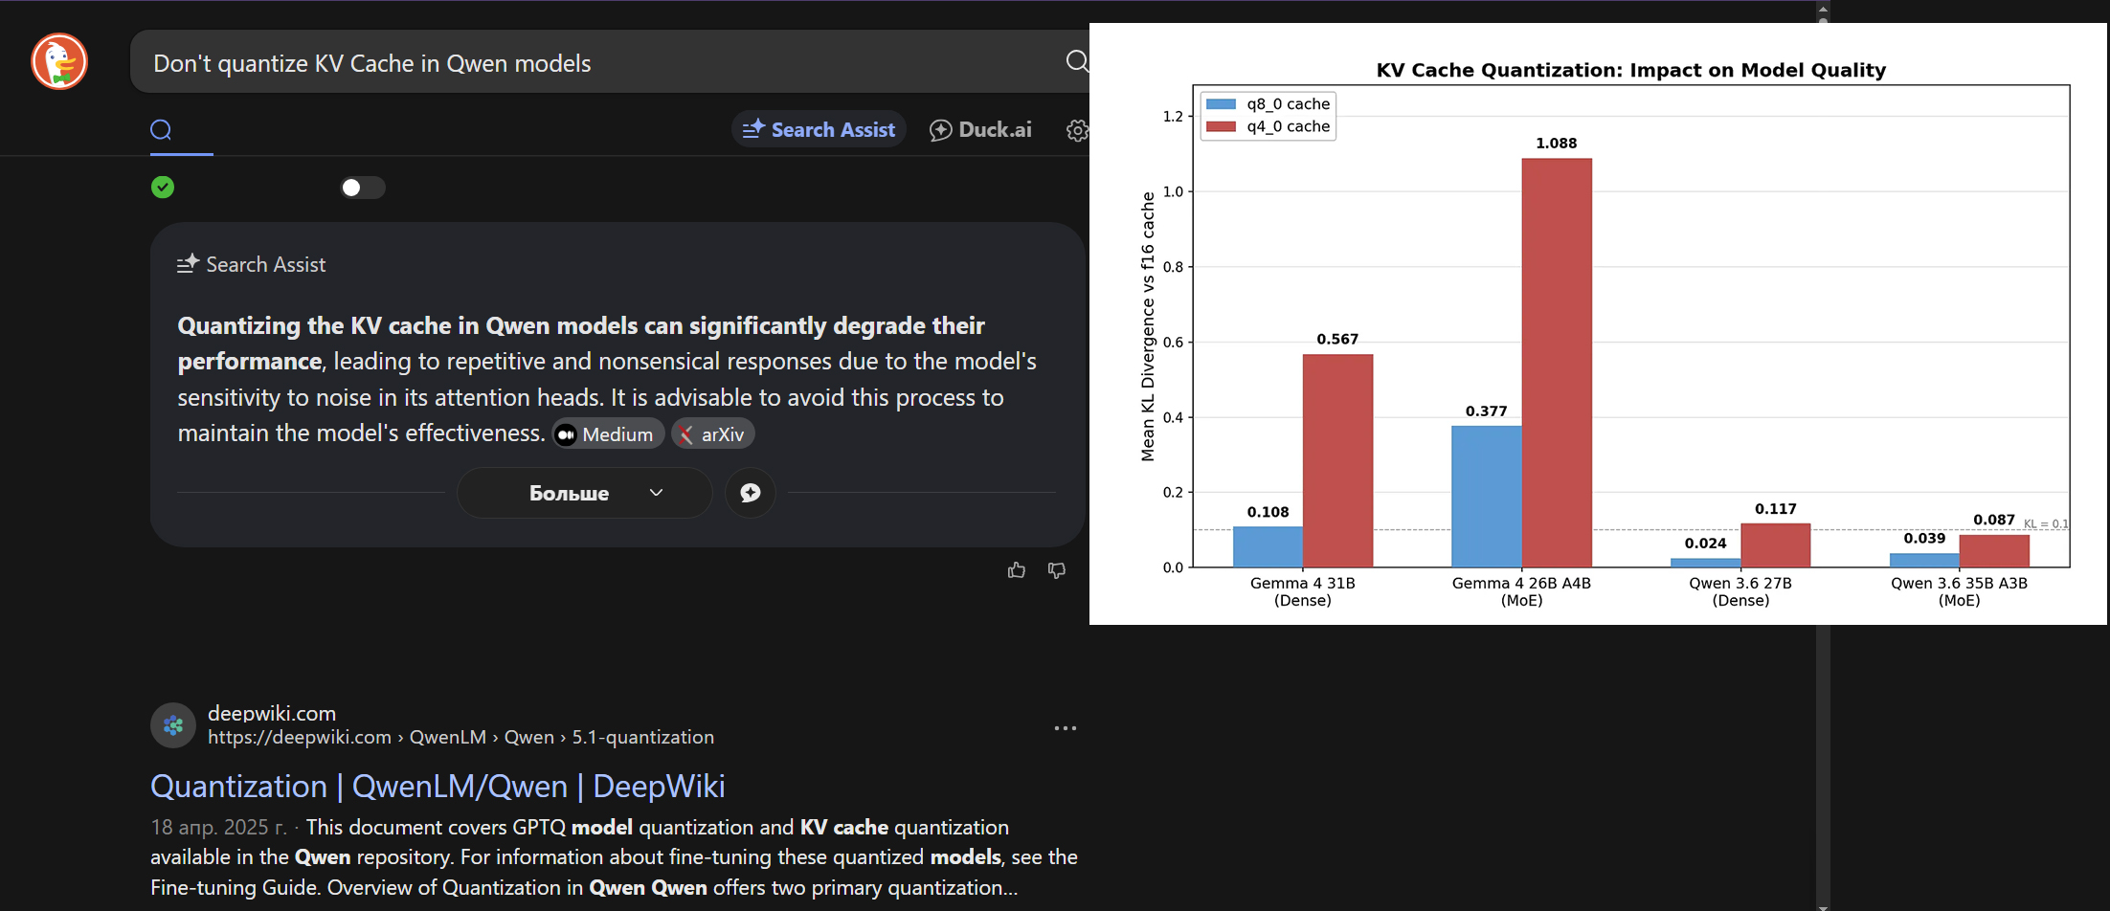Click the 0.024 bar value label
The image size is (2110, 911).
coord(1706,544)
